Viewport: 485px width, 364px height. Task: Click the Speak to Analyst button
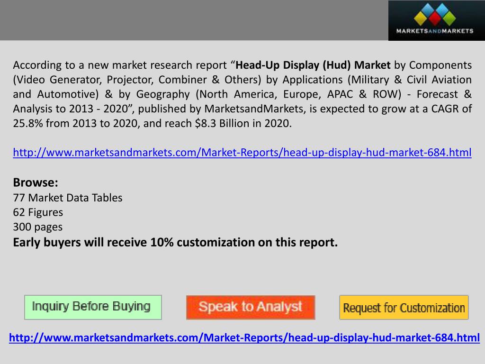[251, 307]
